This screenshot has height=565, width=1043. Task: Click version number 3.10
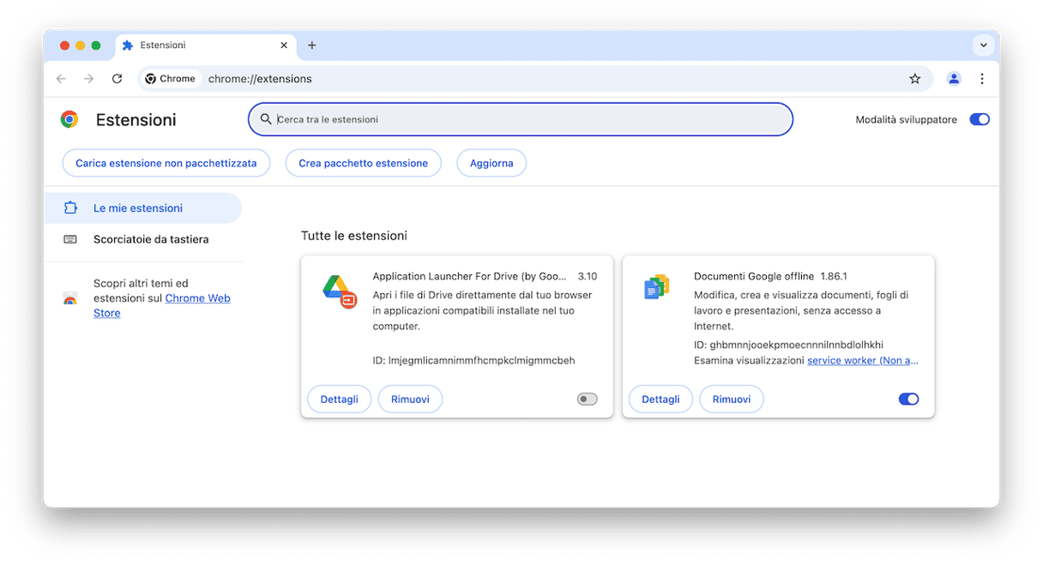point(588,276)
